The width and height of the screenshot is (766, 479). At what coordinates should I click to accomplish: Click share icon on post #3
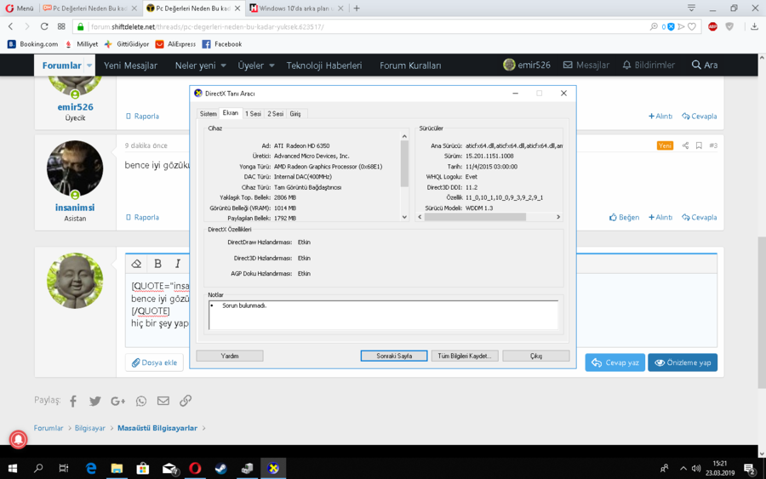(685, 145)
